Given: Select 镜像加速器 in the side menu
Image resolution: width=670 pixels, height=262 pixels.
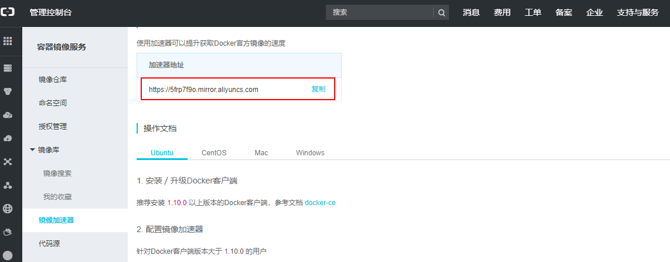Looking at the screenshot, I should coord(56,220).
